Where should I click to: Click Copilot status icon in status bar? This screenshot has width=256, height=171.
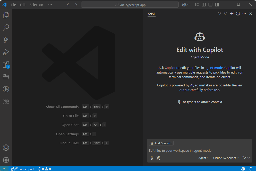(x=243, y=169)
